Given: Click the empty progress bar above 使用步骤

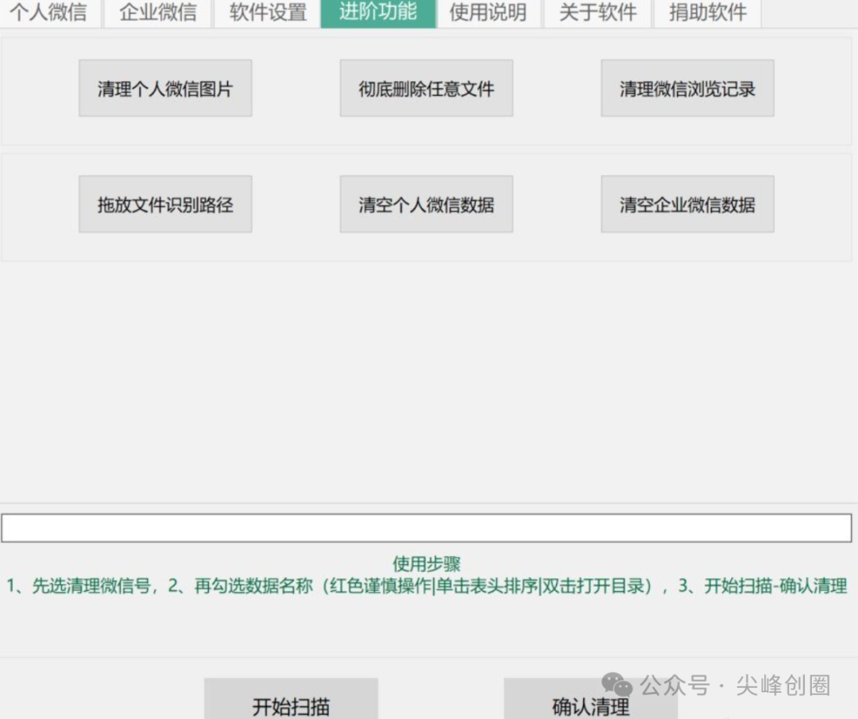Looking at the screenshot, I should (x=427, y=528).
